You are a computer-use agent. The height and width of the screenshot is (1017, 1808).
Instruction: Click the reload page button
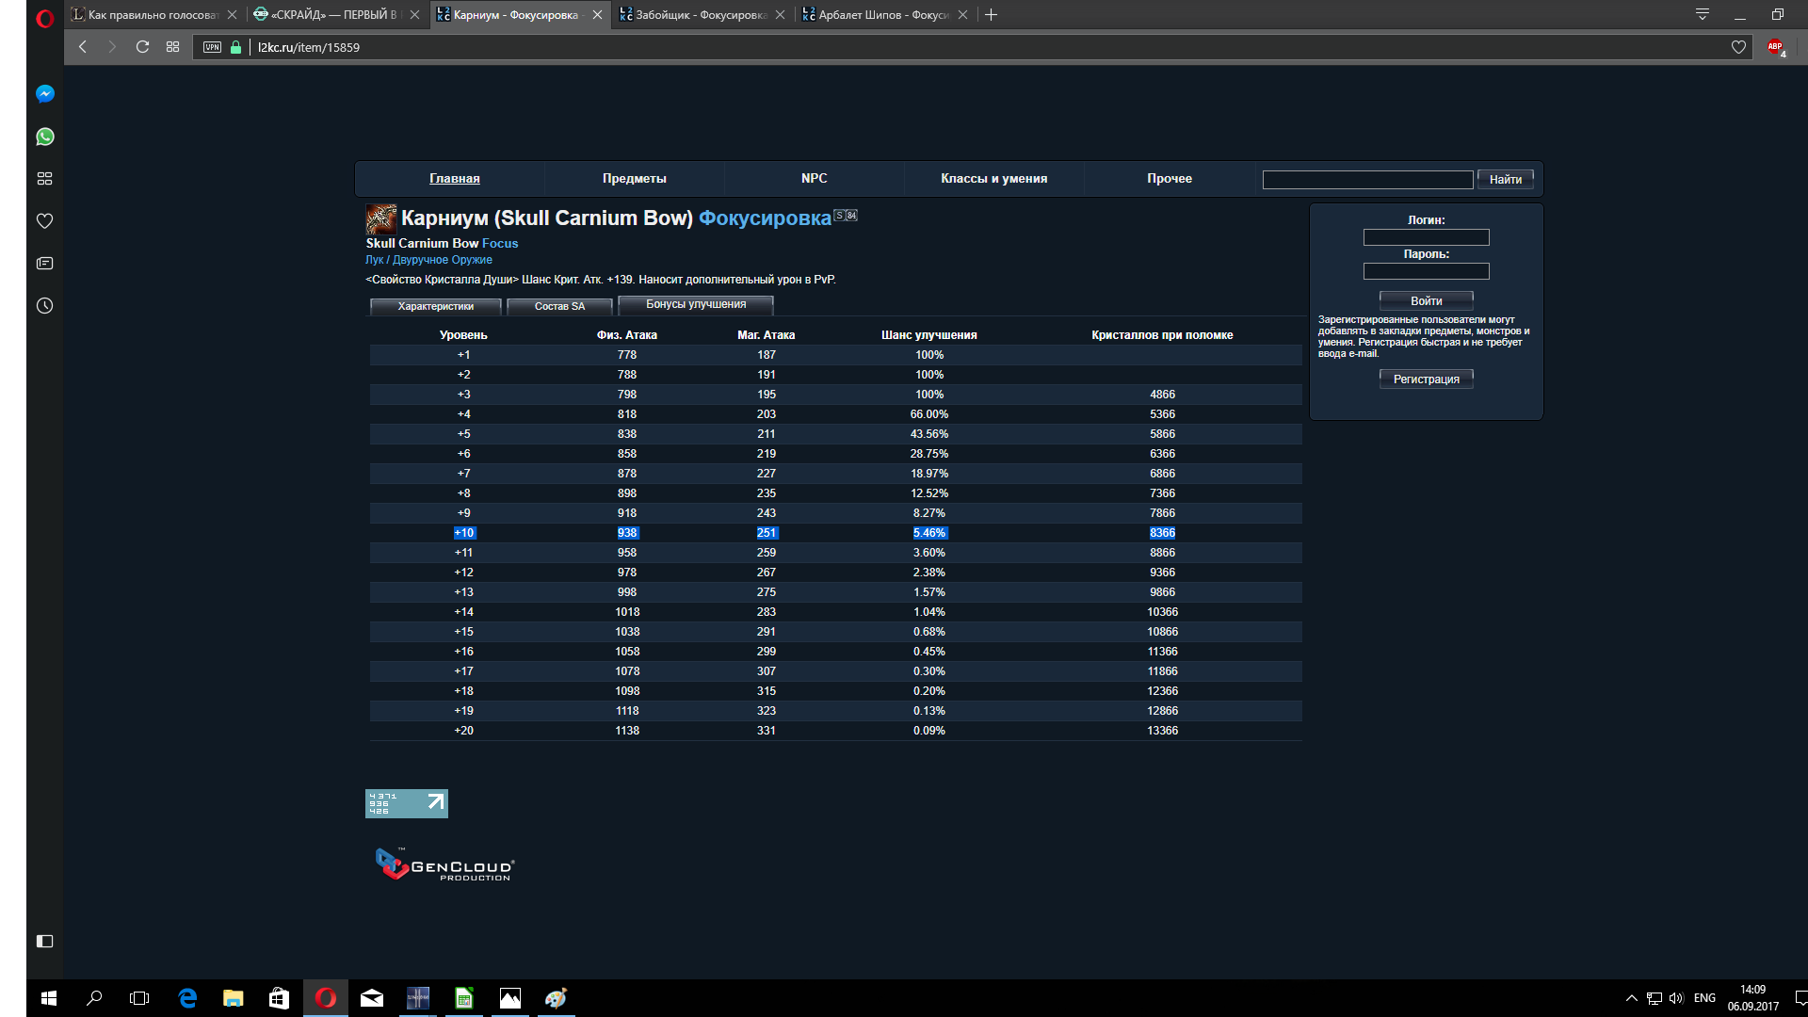[x=142, y=47]
